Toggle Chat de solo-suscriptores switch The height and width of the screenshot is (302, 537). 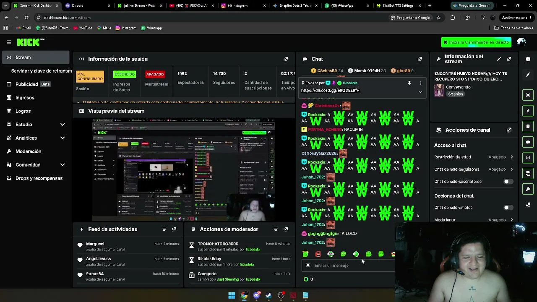(508, 182)
